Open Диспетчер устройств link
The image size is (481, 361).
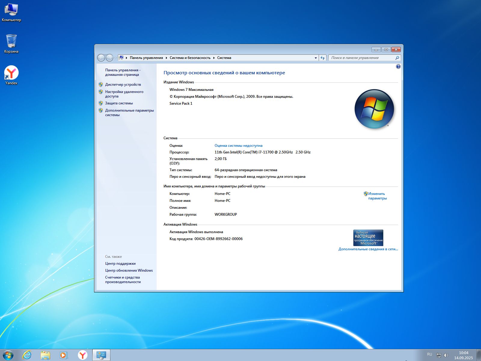(123, 85)
